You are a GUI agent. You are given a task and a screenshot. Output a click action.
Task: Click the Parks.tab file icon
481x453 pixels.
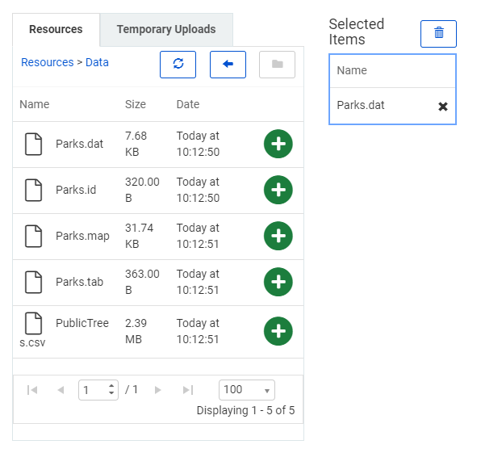click(33, 282)
